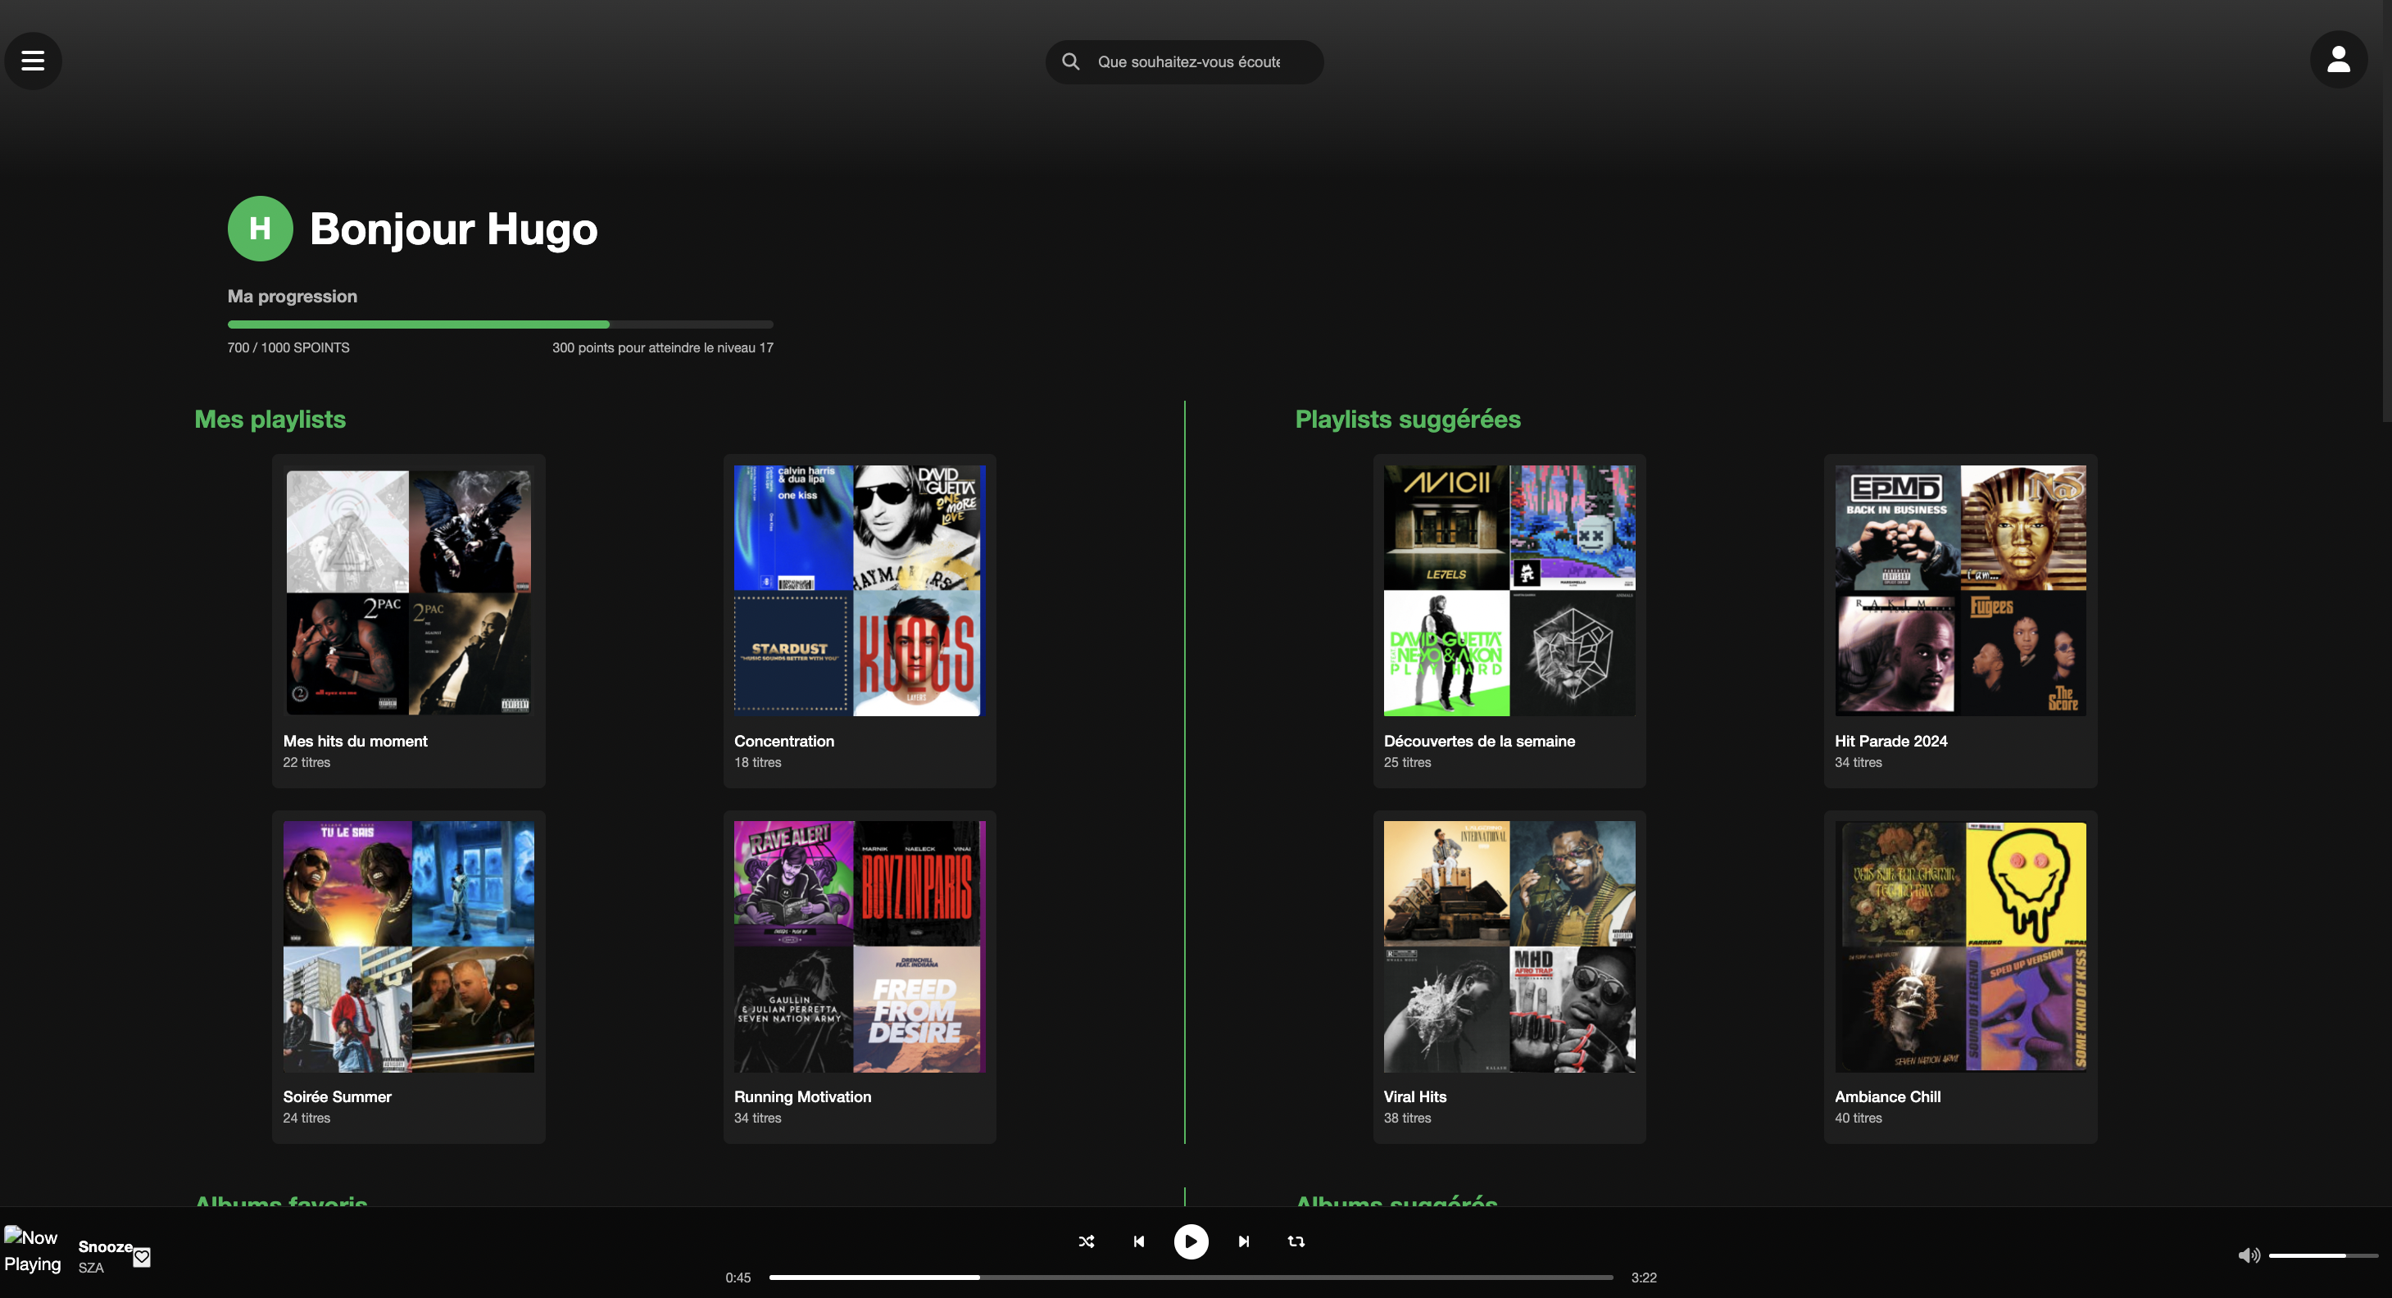
Task: Click the 700 / 1000 SPOINTS text
Action: [x=288, y=347]
